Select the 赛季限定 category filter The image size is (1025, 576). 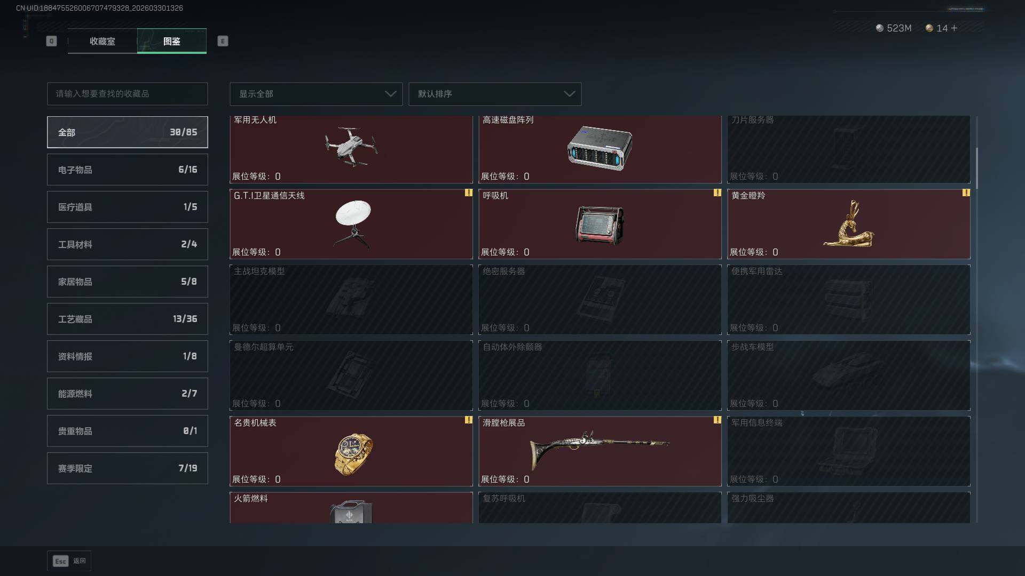(128, 468)
